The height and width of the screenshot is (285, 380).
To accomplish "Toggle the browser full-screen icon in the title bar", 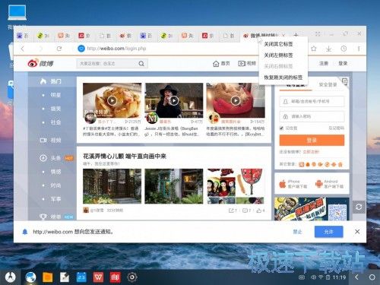I will tap(318, 33).
